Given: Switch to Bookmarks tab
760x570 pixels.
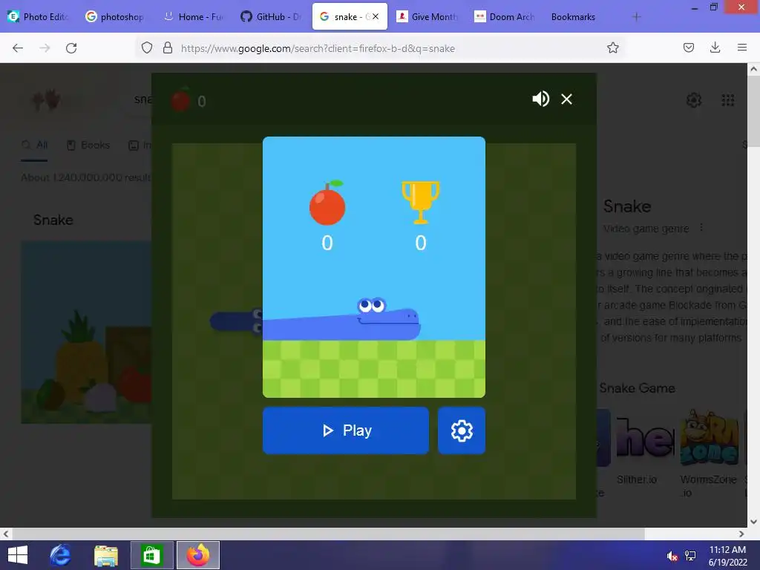Looking at the screenshot, I should [x=573, y=16].
